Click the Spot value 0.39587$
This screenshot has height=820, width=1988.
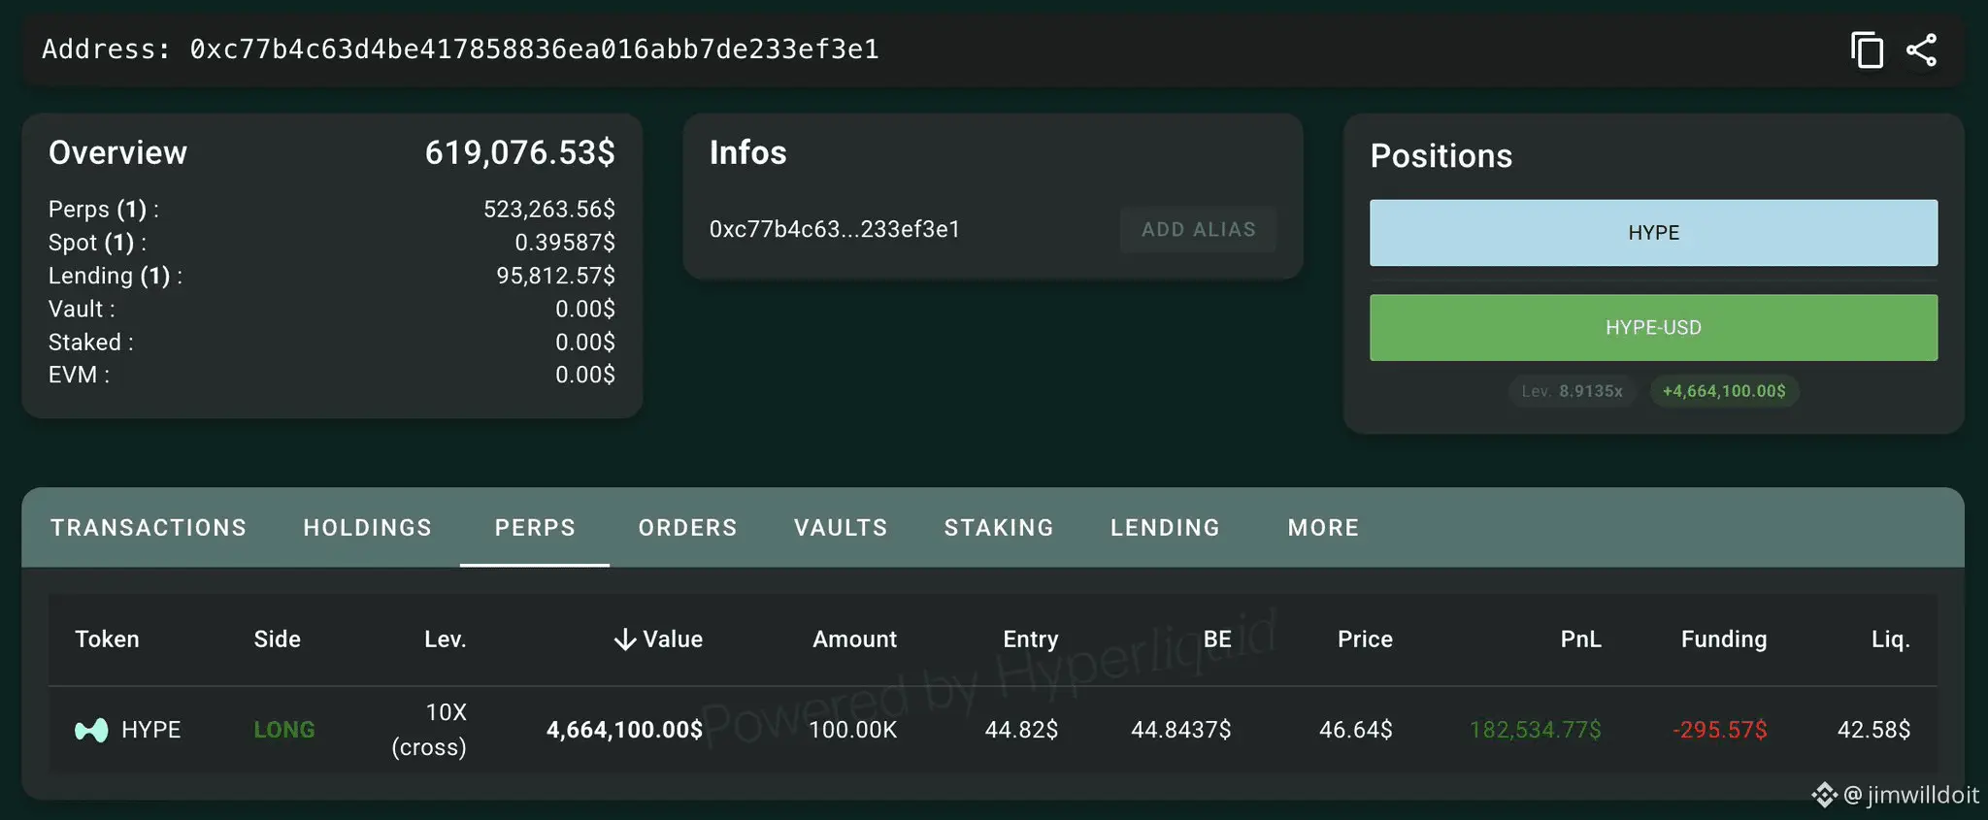pyautogui.click(x=565, y=243)
